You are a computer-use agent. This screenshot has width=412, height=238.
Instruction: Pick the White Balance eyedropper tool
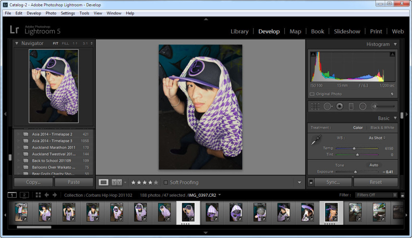pos(316,140)
